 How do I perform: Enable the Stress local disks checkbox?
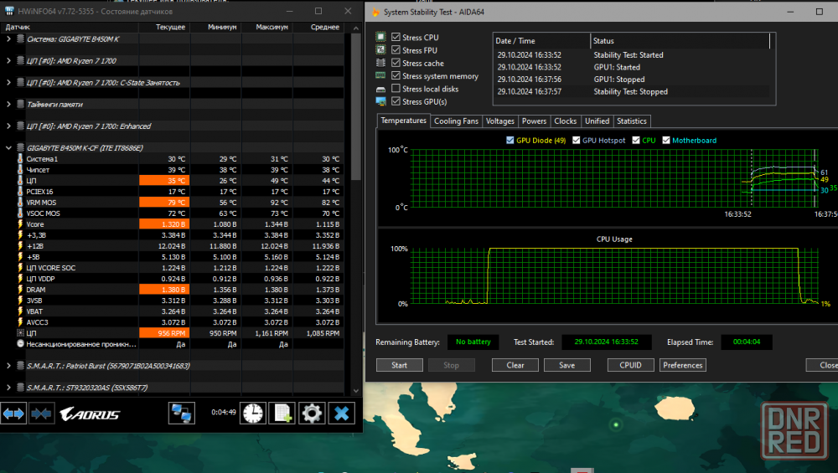point(396,88)
